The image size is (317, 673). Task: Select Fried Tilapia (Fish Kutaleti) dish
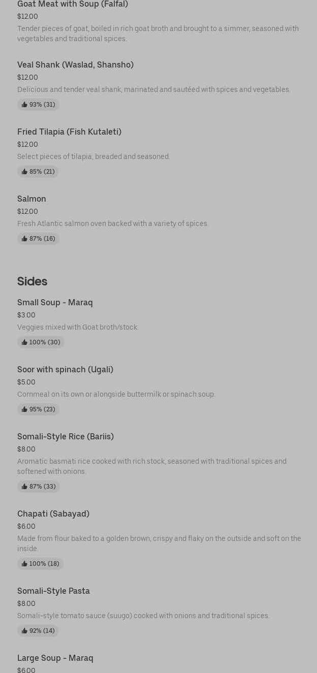click(69, 132)
